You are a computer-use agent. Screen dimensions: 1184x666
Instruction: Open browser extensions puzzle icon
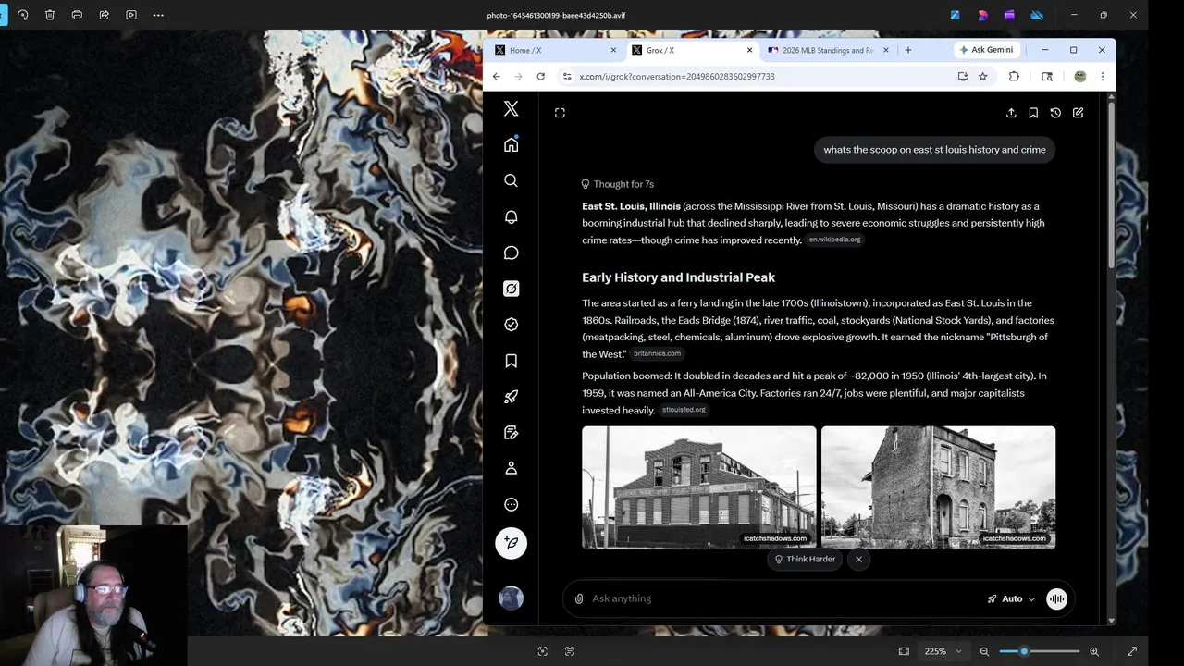tap(1014, 77)
